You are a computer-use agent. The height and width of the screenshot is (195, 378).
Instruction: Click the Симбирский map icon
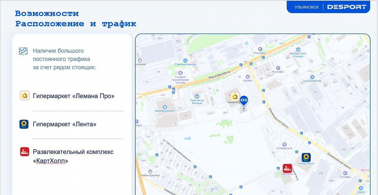pos(284,144)
